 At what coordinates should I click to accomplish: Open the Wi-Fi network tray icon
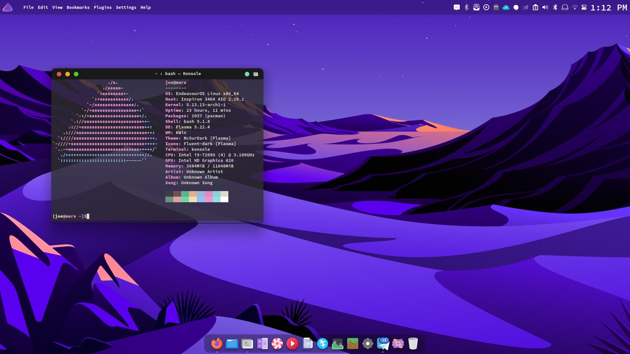click(x=575, y=7)
